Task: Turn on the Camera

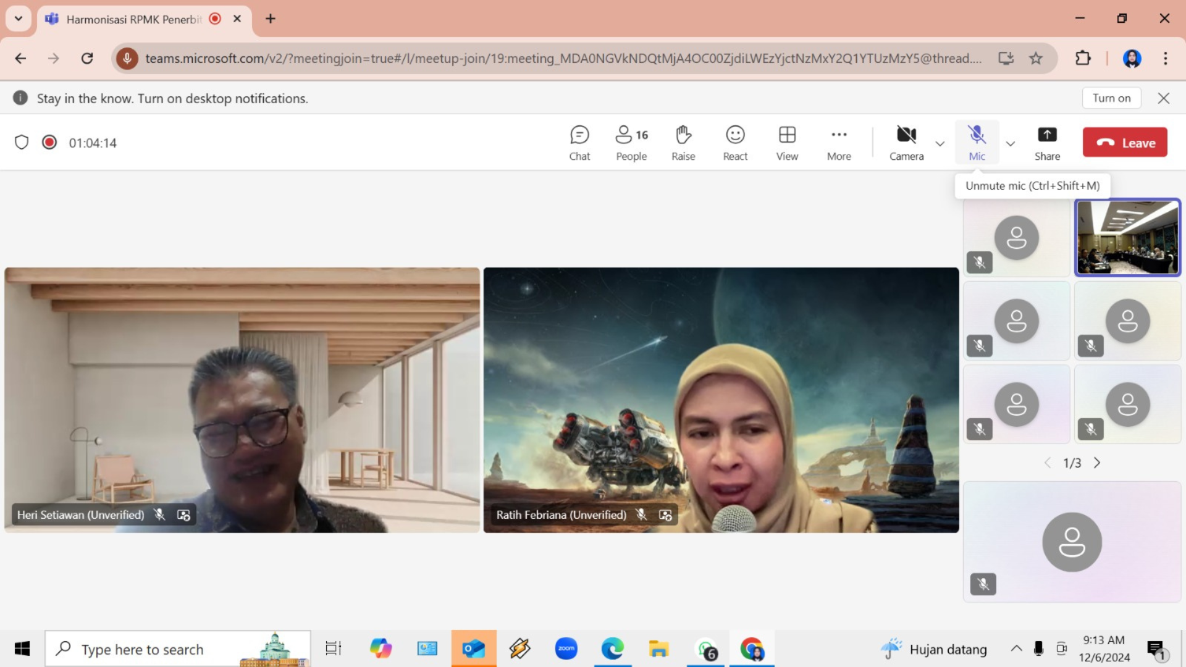Action: (x=906, y=143)
